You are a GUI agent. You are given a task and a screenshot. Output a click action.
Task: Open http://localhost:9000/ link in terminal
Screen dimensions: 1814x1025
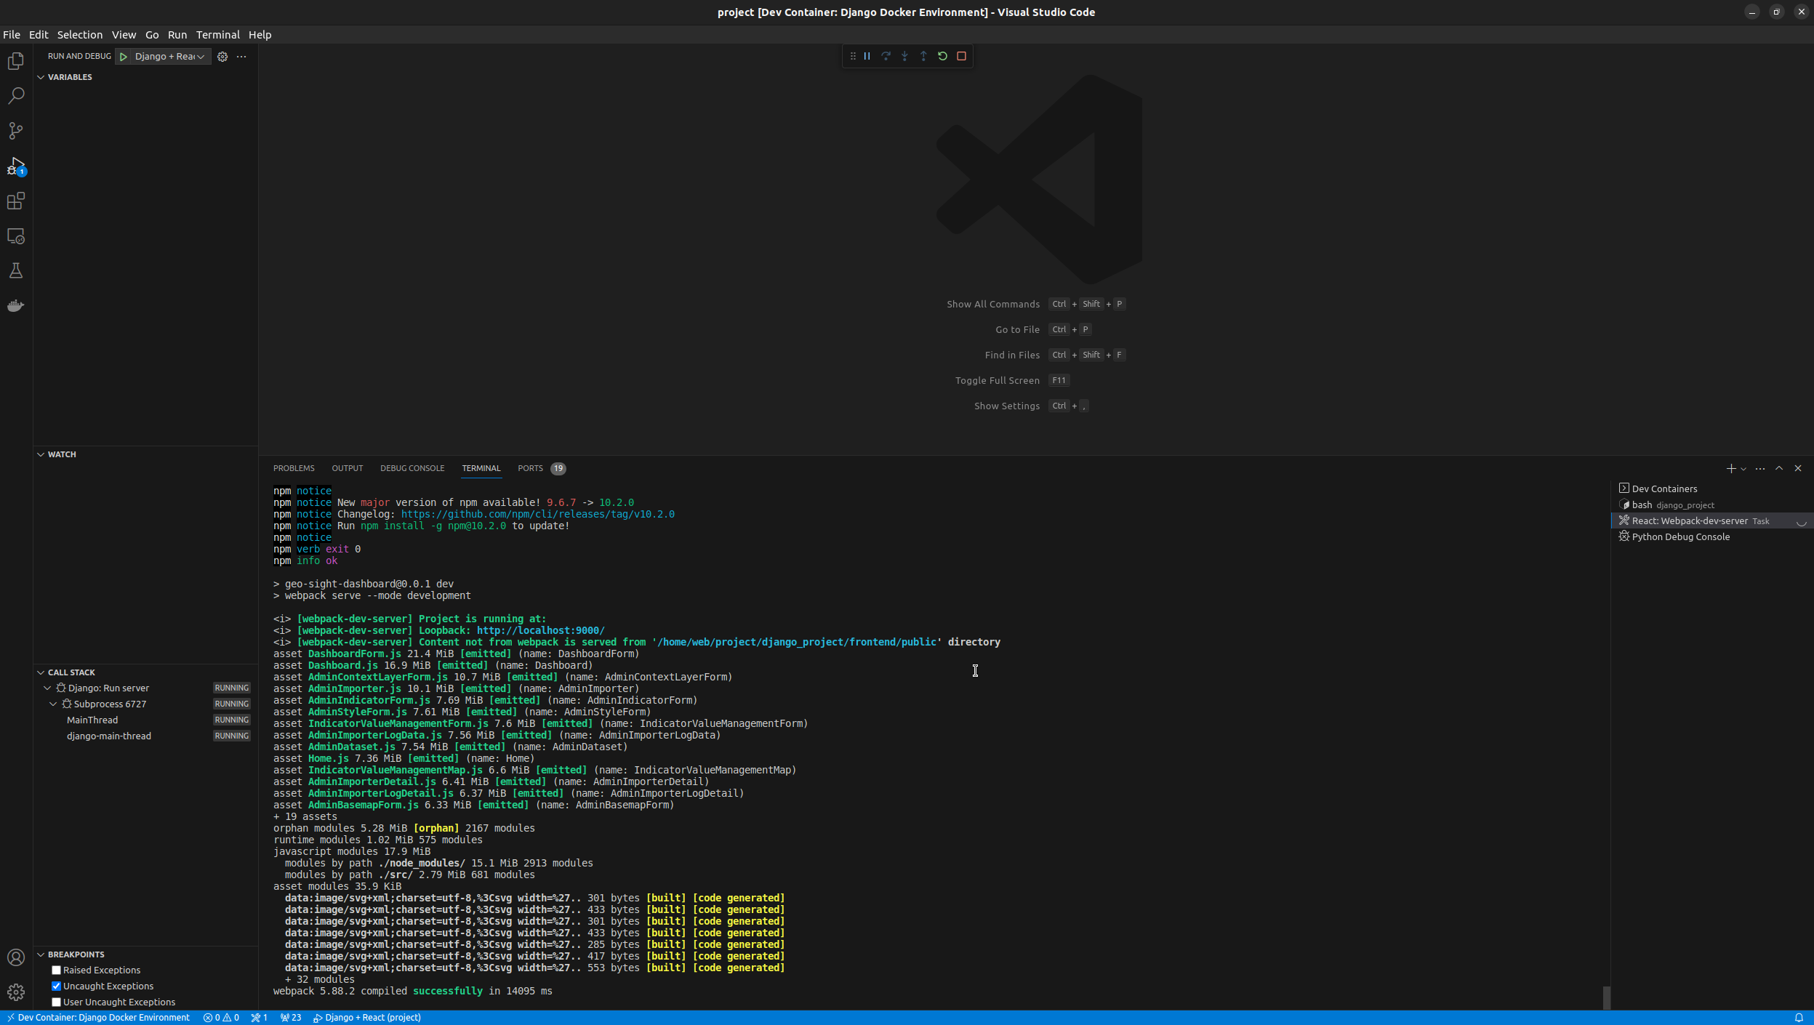(x=540, y=631)
